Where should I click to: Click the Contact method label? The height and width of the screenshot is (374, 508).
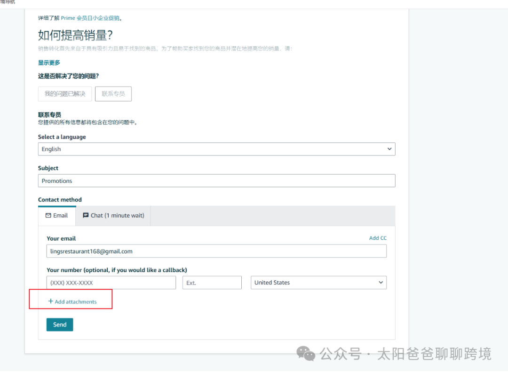click(60, 200)
